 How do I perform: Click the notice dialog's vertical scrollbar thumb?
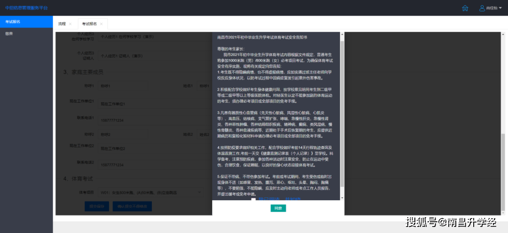(342, 113)
